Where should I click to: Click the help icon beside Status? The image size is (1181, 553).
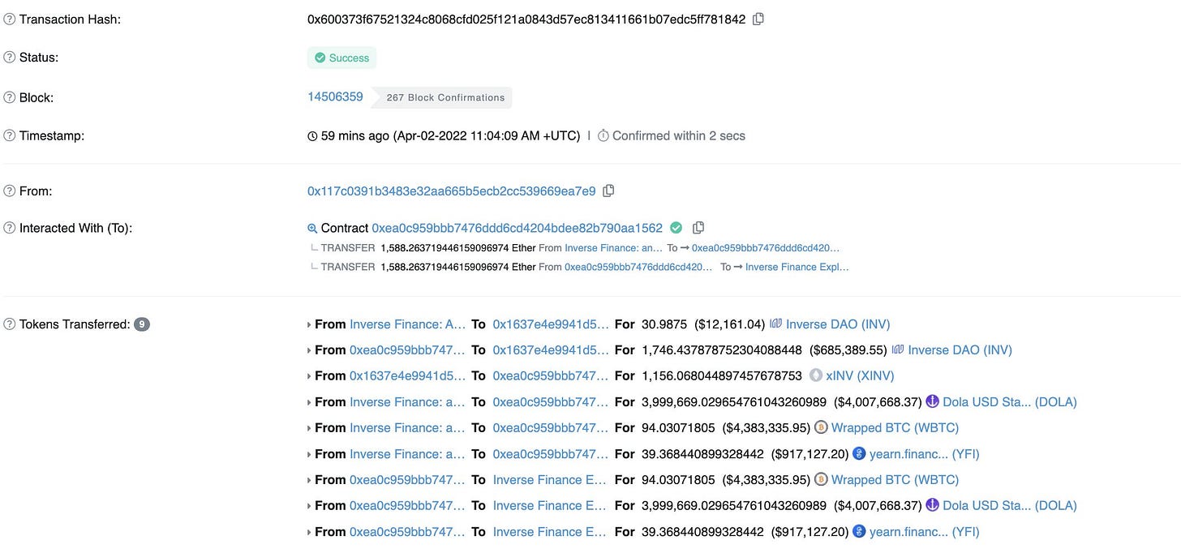point(10,58)
